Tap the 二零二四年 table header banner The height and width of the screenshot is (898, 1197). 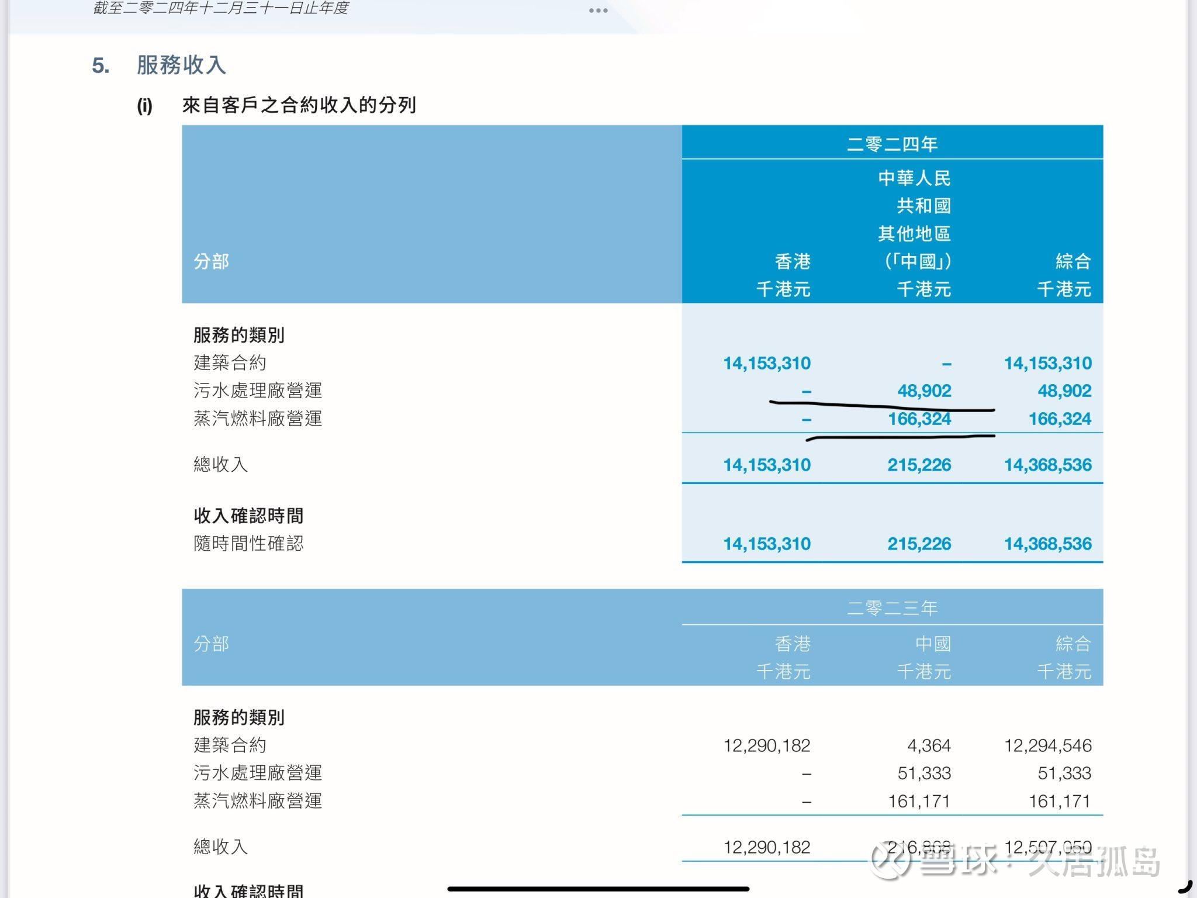point(894,143)
